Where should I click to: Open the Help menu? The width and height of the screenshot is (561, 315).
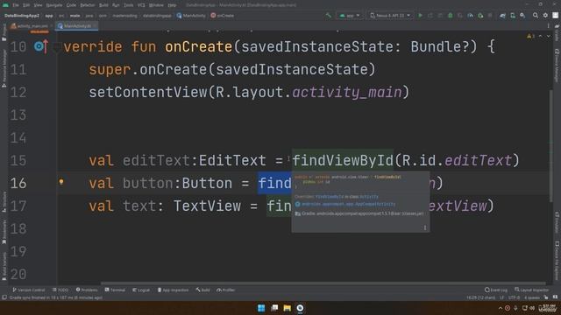(x=172, y=5)
